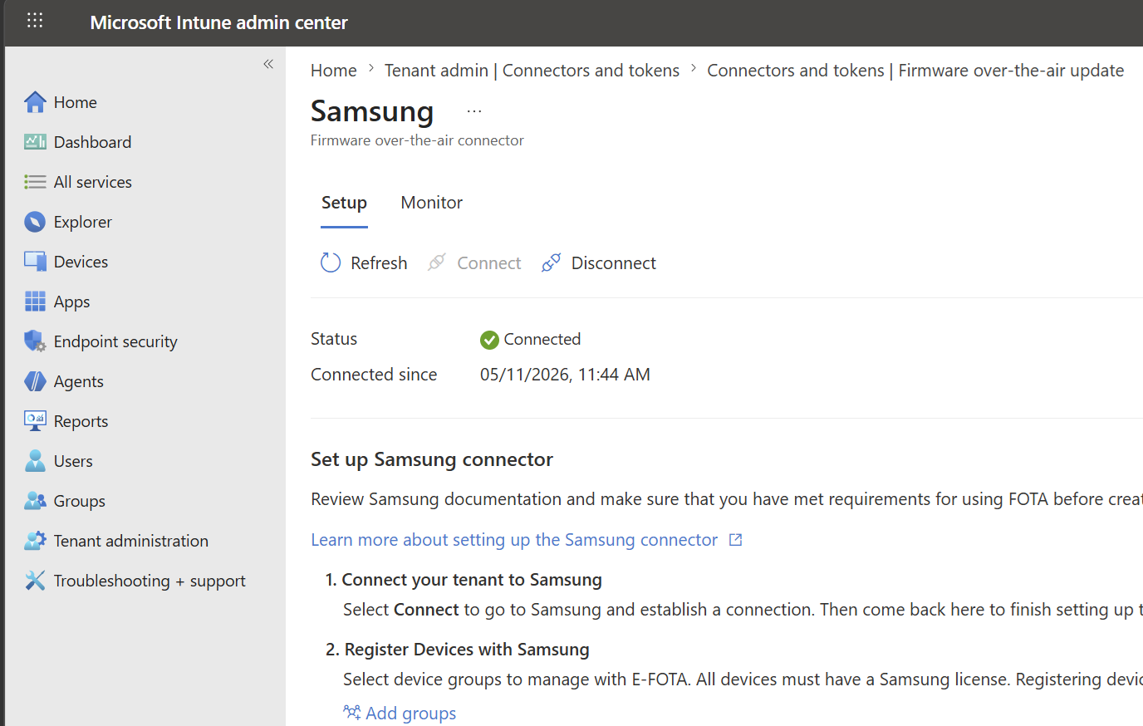The height and width of the screenshot is (726, 1143).
Task: Click the All services list icon
Action: click(35, 182)
